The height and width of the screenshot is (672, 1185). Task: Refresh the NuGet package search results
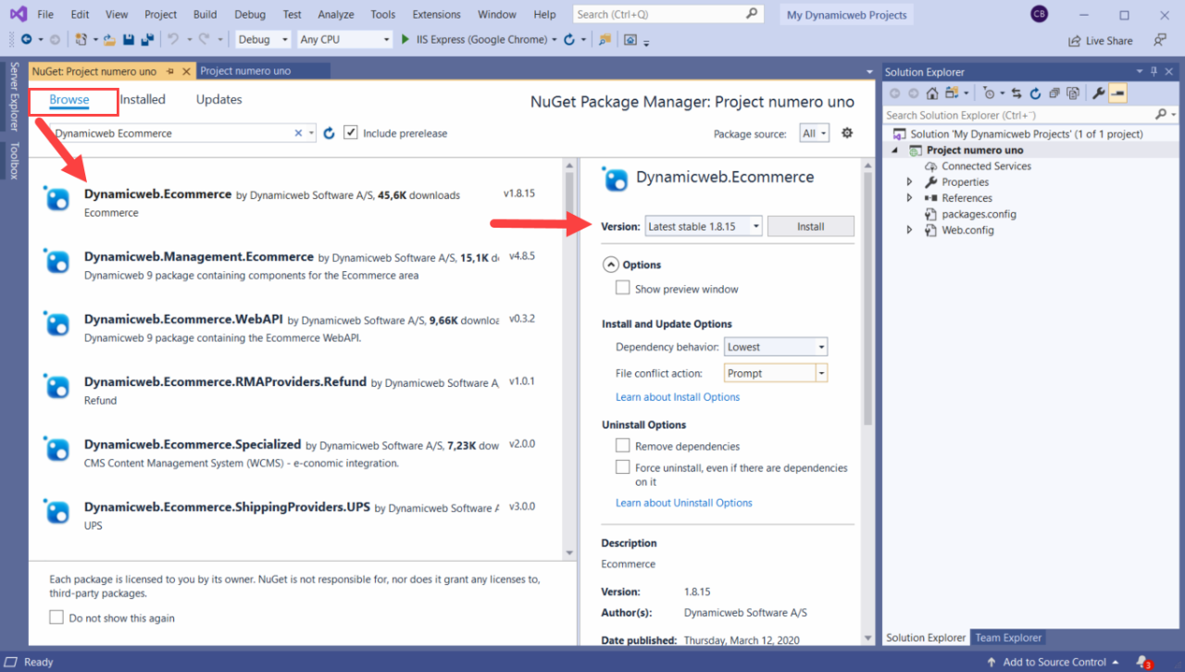pos(329,133)
